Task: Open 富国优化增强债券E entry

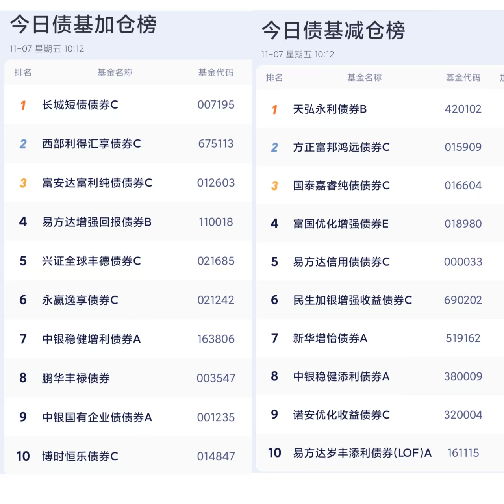Action: [380, 224]
